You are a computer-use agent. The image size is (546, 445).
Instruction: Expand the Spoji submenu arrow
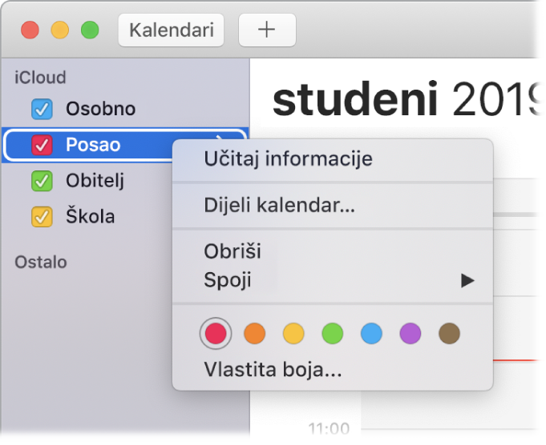467,281
